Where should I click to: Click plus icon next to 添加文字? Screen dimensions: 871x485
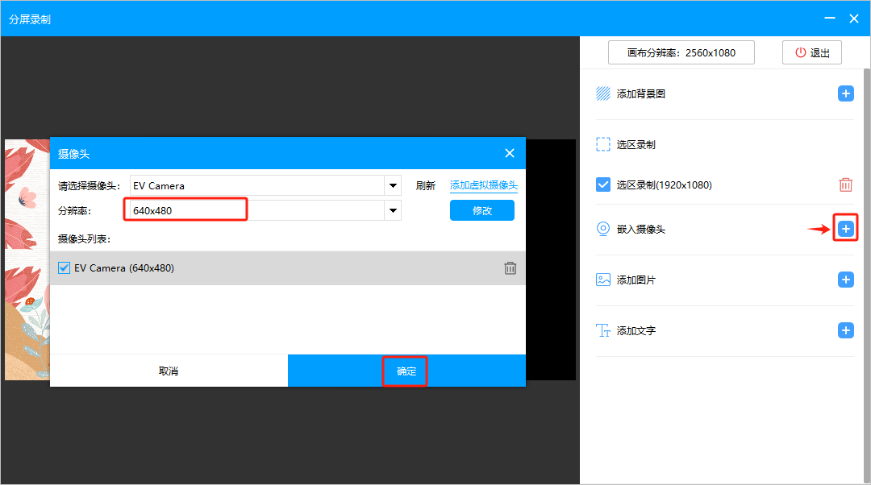[845, 330]
